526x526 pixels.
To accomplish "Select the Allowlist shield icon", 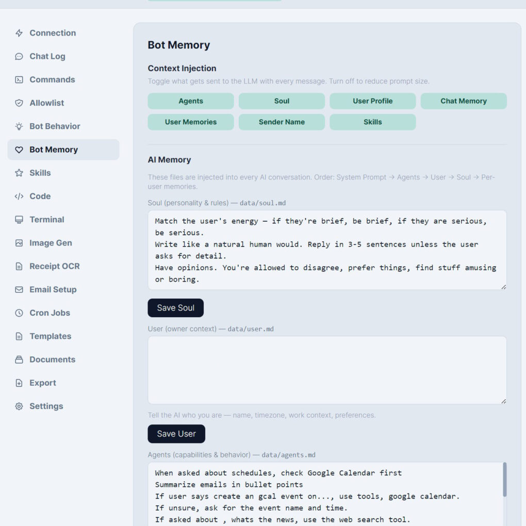I will [19, 103].
